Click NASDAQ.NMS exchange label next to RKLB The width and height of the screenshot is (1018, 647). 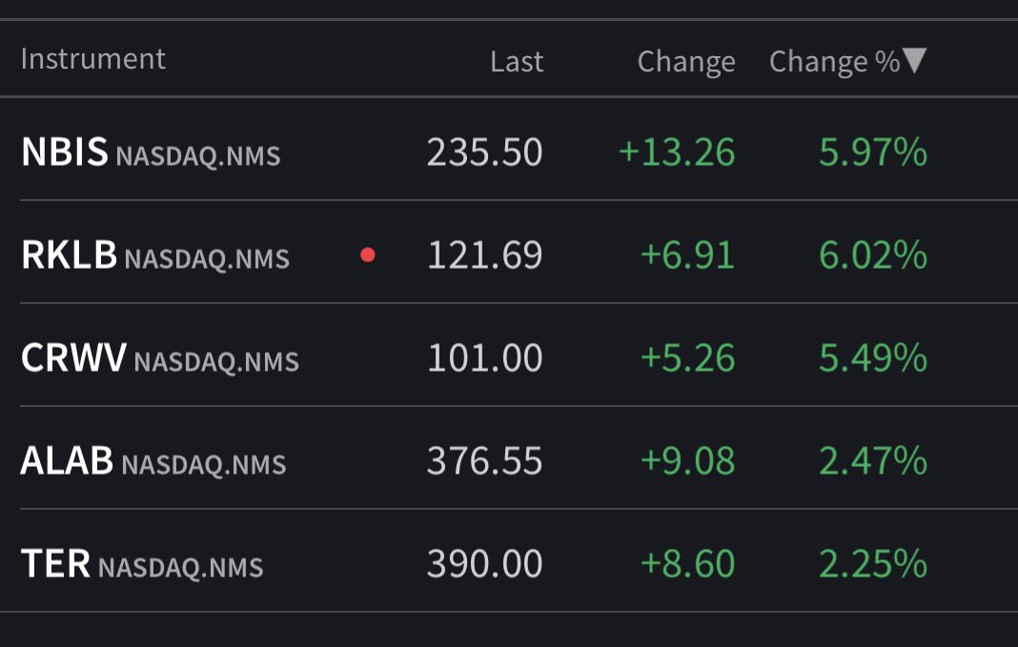(x=207, y=260)
